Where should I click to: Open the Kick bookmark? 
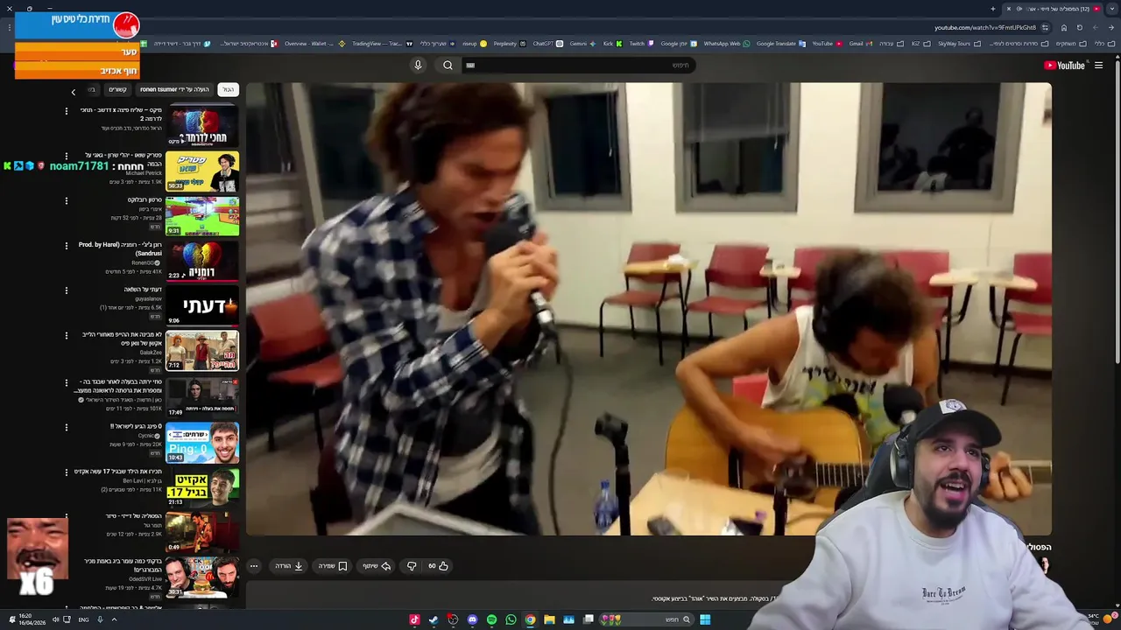612,44
